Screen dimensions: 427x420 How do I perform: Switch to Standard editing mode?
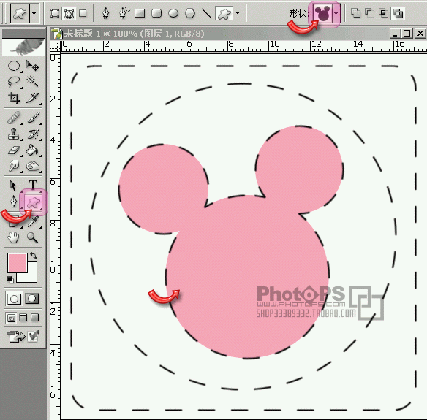(14, 299)
